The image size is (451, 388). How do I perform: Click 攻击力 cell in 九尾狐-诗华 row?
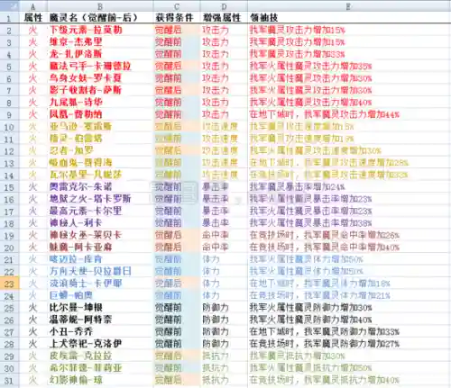coord(224,103)
